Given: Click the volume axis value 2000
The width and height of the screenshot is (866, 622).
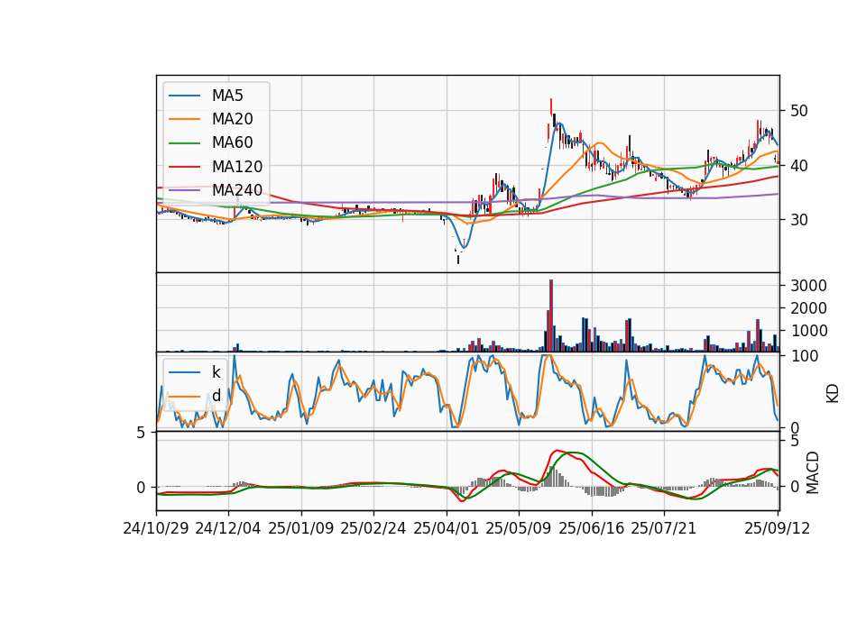Looking at the screenshot, I should coord(808,308).
